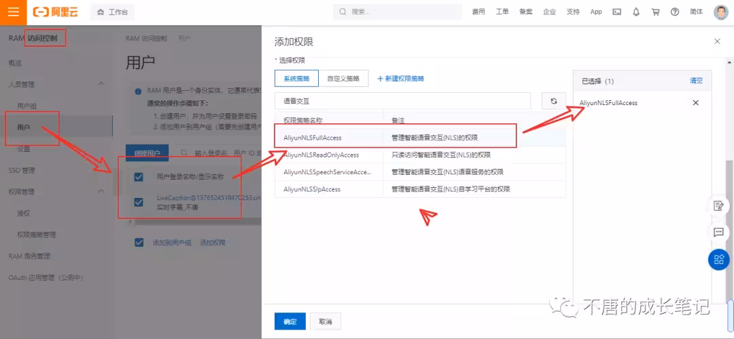Open the LiveCaption user link
734x339 pixels.
(x=209, y=198)
